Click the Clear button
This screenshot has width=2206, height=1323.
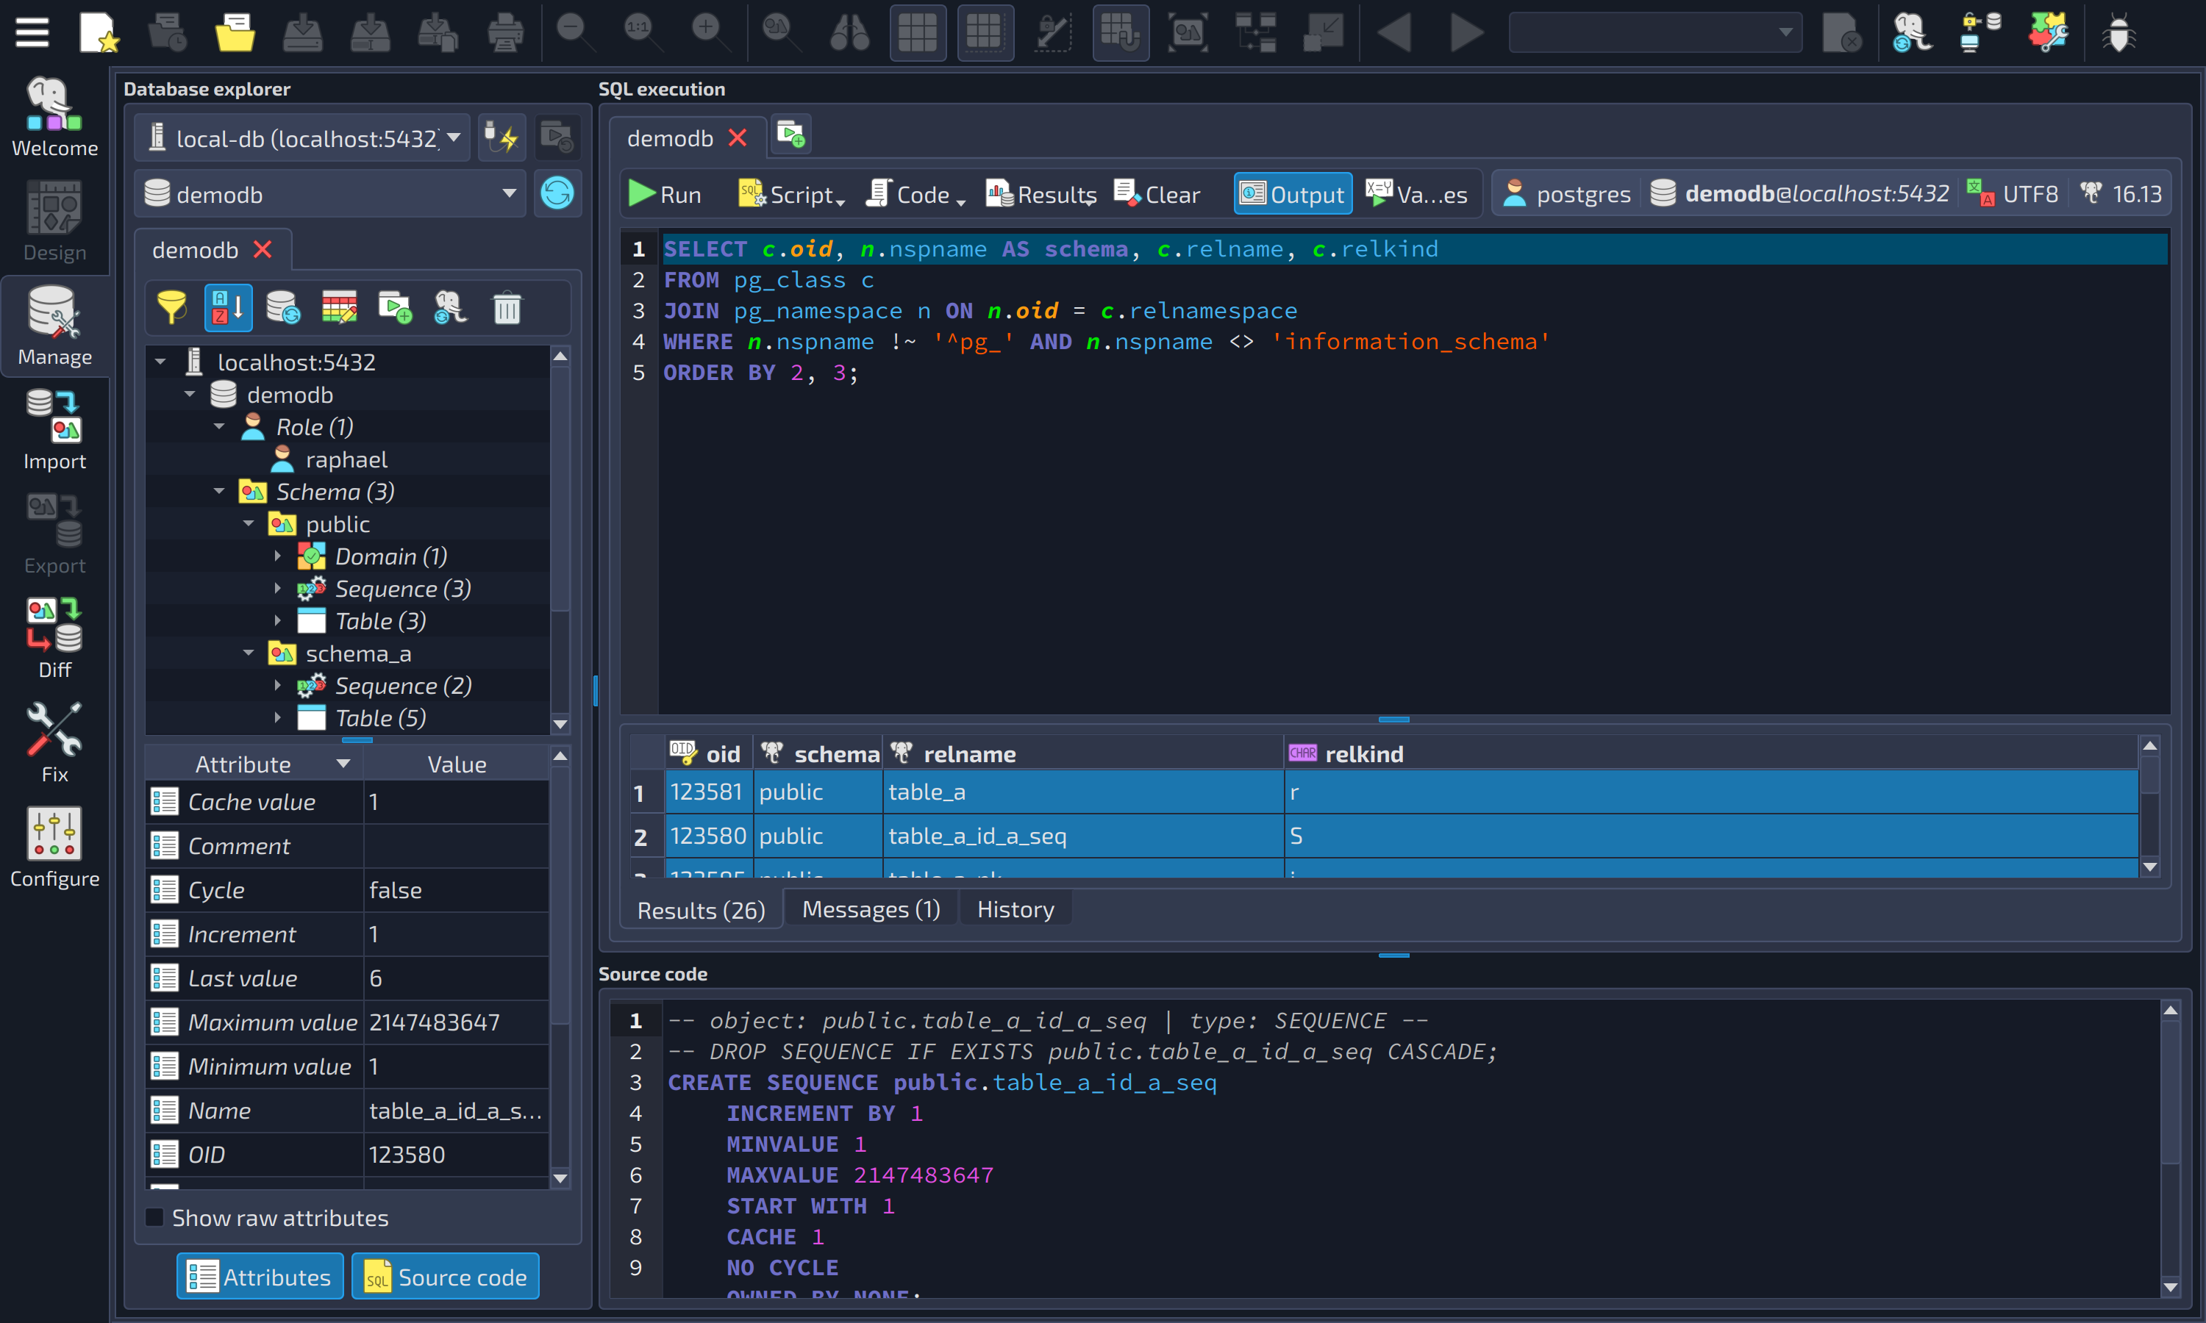coord(1157,194)
